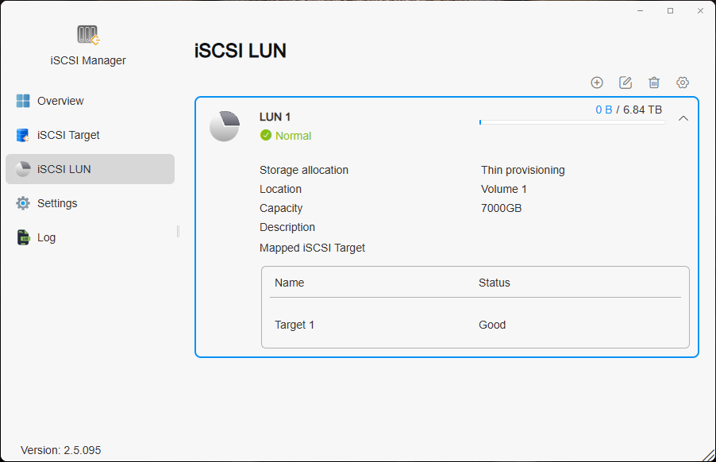Open the LUN settings gear icon on toolbar
Viewport: 716px width, 462px height.
[683, 82]
